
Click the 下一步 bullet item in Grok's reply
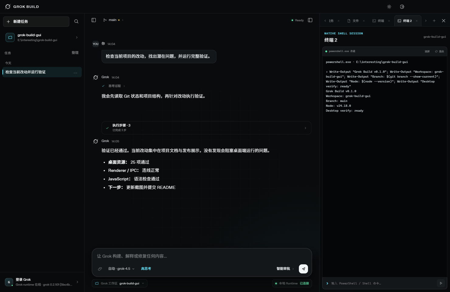coord(142,187)
